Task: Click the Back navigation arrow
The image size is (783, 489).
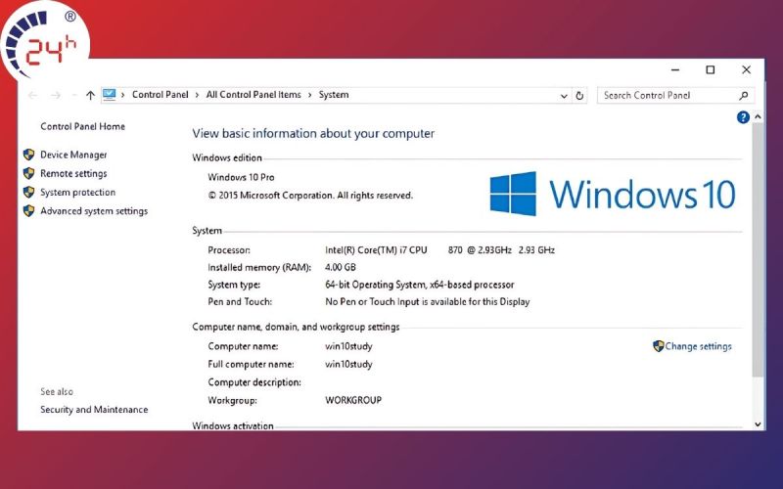Action: pos(33,95)
